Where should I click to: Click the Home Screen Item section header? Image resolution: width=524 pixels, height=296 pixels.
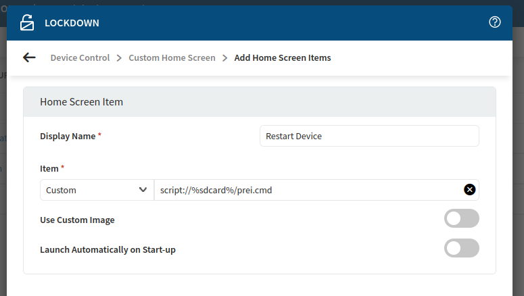(x=81, y=102)
